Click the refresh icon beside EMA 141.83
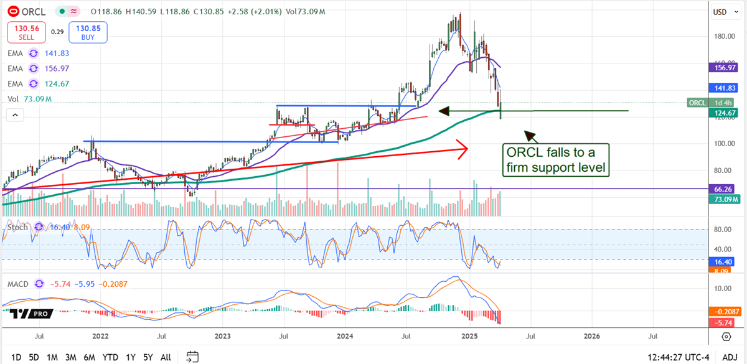This screenshot has height=364, width=747. tap(33, 54)
